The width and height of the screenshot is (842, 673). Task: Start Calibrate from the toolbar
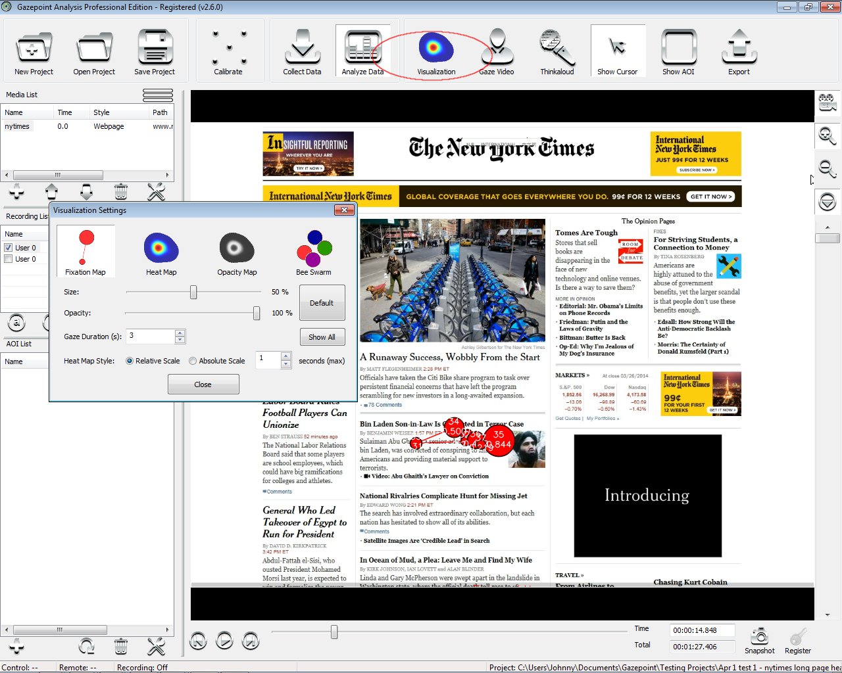coord(228,51)
